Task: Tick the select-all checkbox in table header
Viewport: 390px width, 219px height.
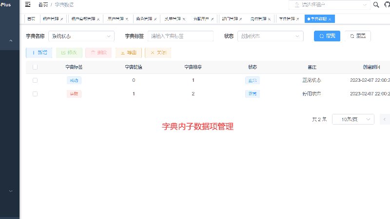Action: [35, 67]
